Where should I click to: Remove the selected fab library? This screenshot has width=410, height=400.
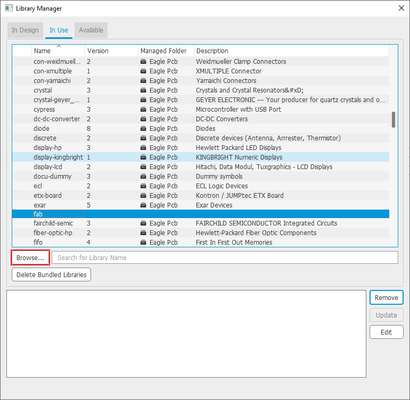[387, 297]
